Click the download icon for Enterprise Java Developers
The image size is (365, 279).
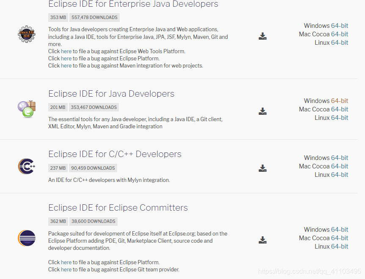(262, 36)
